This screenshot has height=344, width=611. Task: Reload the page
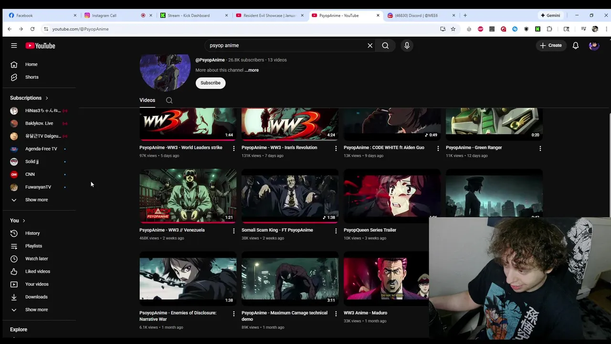(32, 29)
